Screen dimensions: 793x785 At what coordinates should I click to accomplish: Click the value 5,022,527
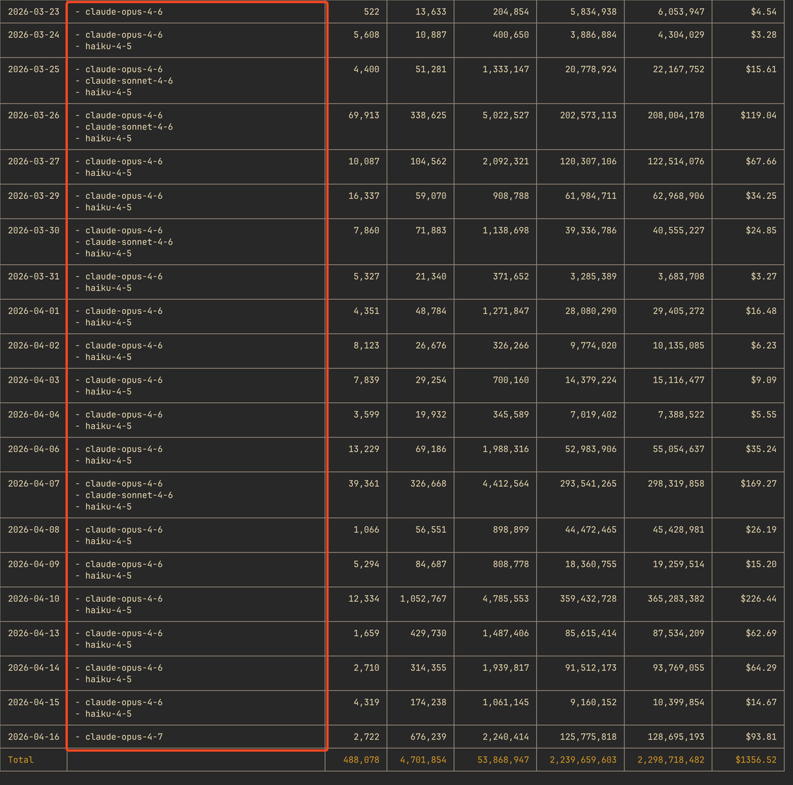(x=506, y=115)
